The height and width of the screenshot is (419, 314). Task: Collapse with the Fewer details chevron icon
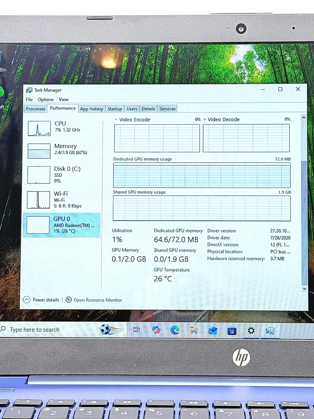pos(27,300)
